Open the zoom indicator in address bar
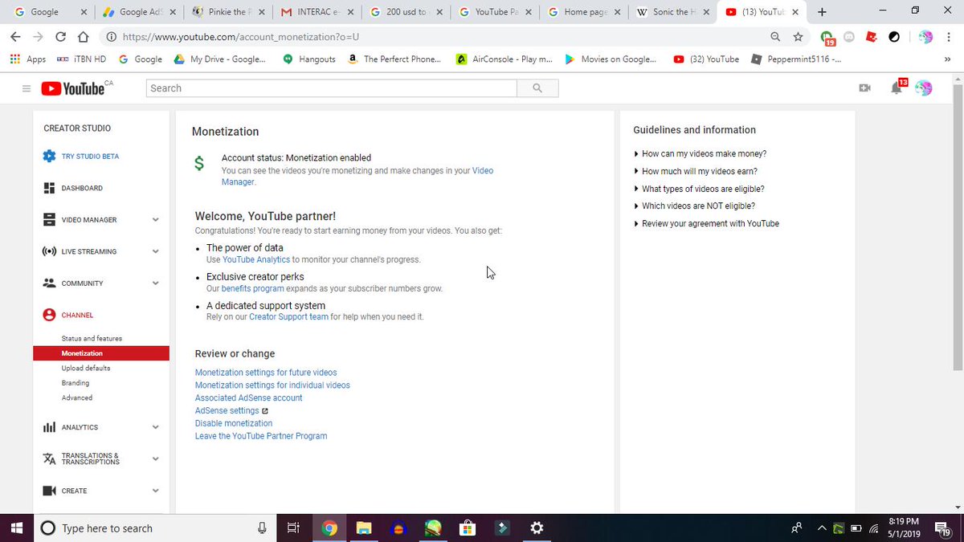The width and height of the screenshot is (964, 542). pyautogui.click(x=775, y=37)
